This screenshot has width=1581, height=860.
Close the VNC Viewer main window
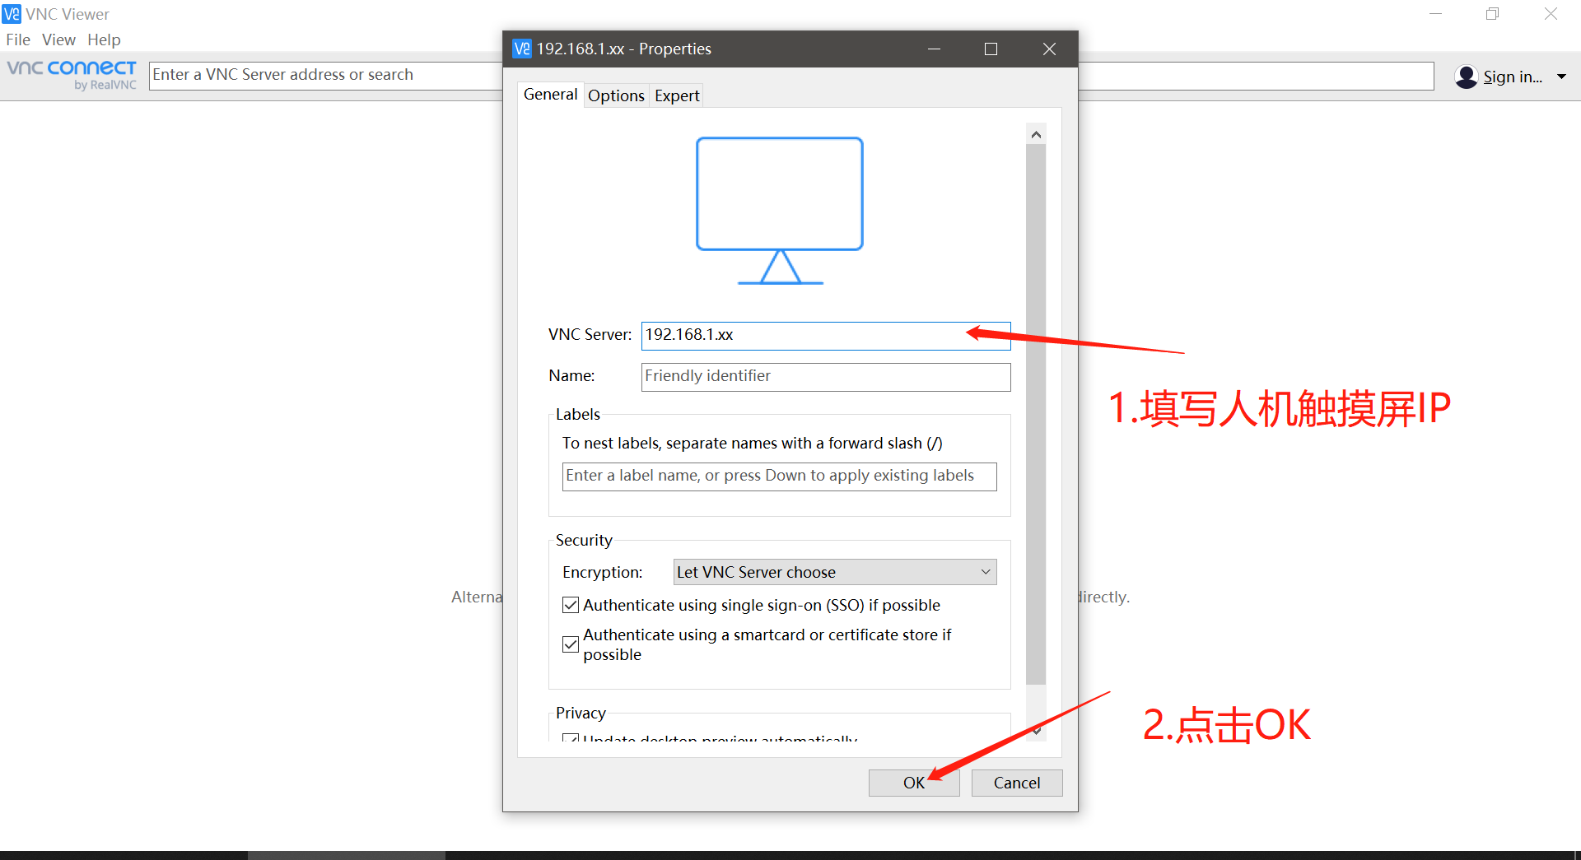pos(1551,14)
